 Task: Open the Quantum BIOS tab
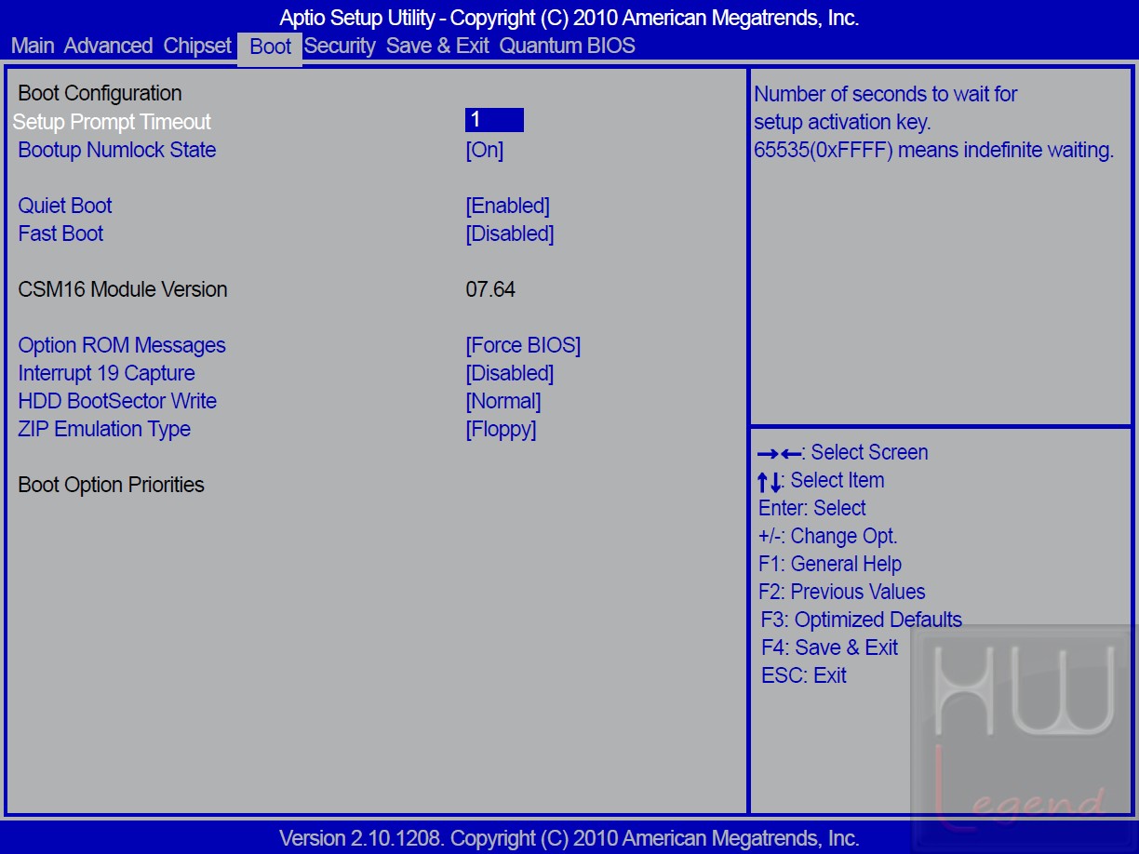[x=568, y=46]
